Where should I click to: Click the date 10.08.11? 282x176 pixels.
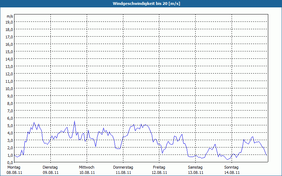click(87, 173)
